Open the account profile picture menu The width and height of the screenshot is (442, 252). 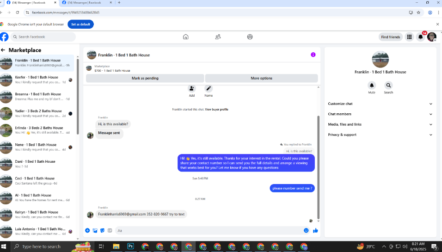pos(431,37)
